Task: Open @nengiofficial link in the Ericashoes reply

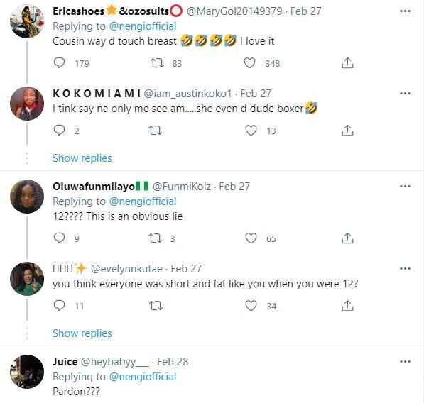Action: pyautogui.click(x=143, y=26)
